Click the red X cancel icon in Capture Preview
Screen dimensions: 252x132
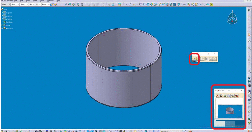(217, 96)
